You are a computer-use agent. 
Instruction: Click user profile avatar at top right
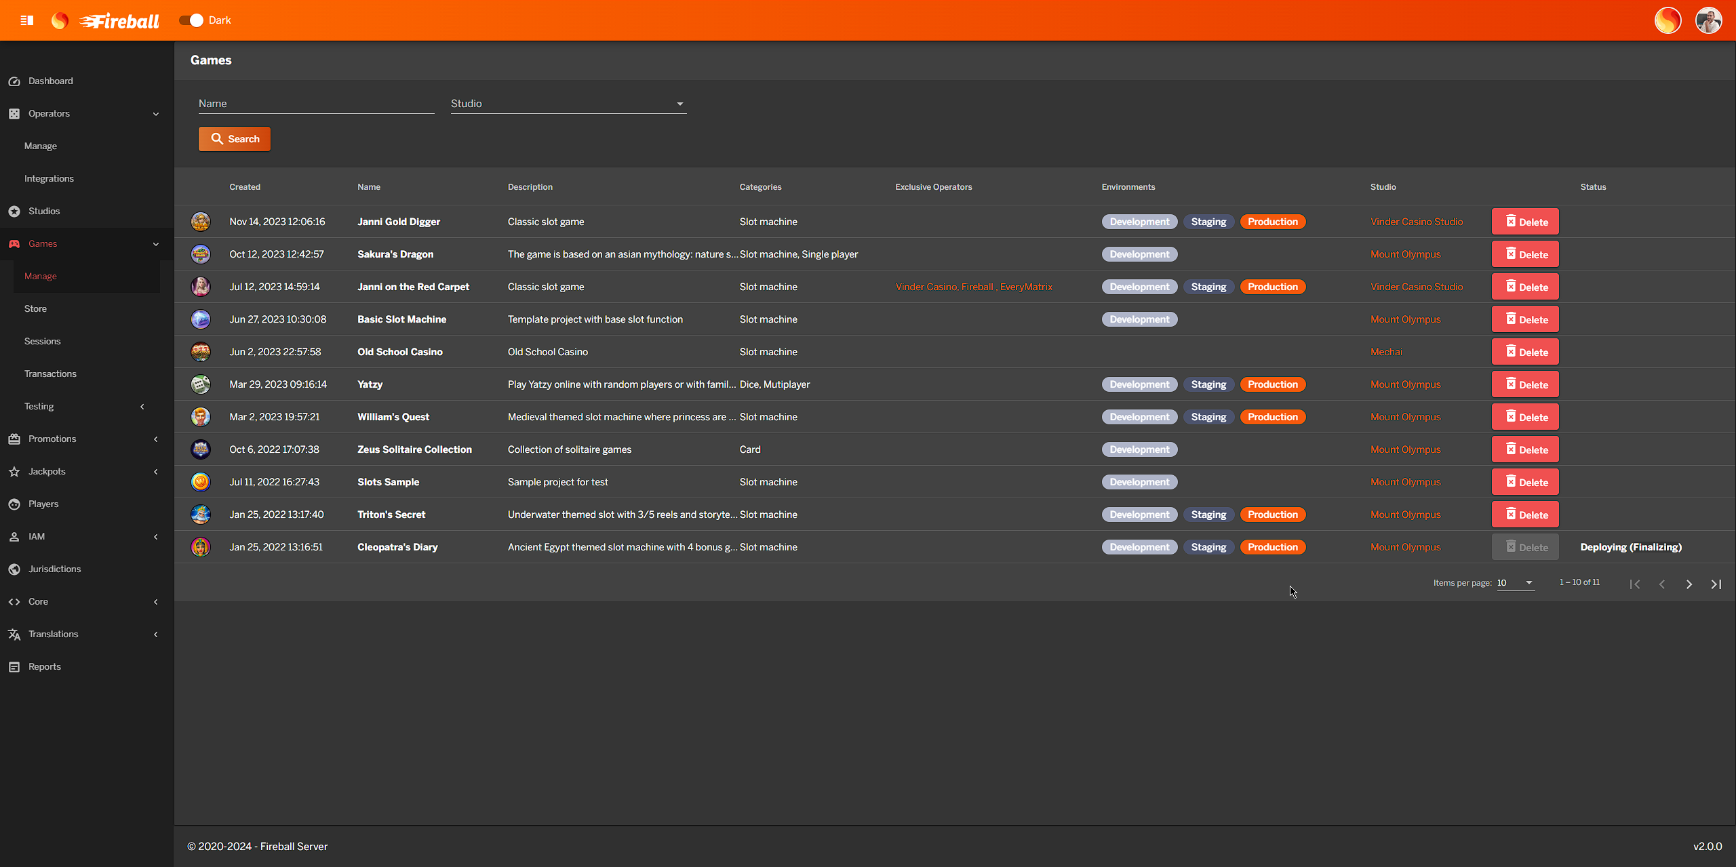point(1708,20)
